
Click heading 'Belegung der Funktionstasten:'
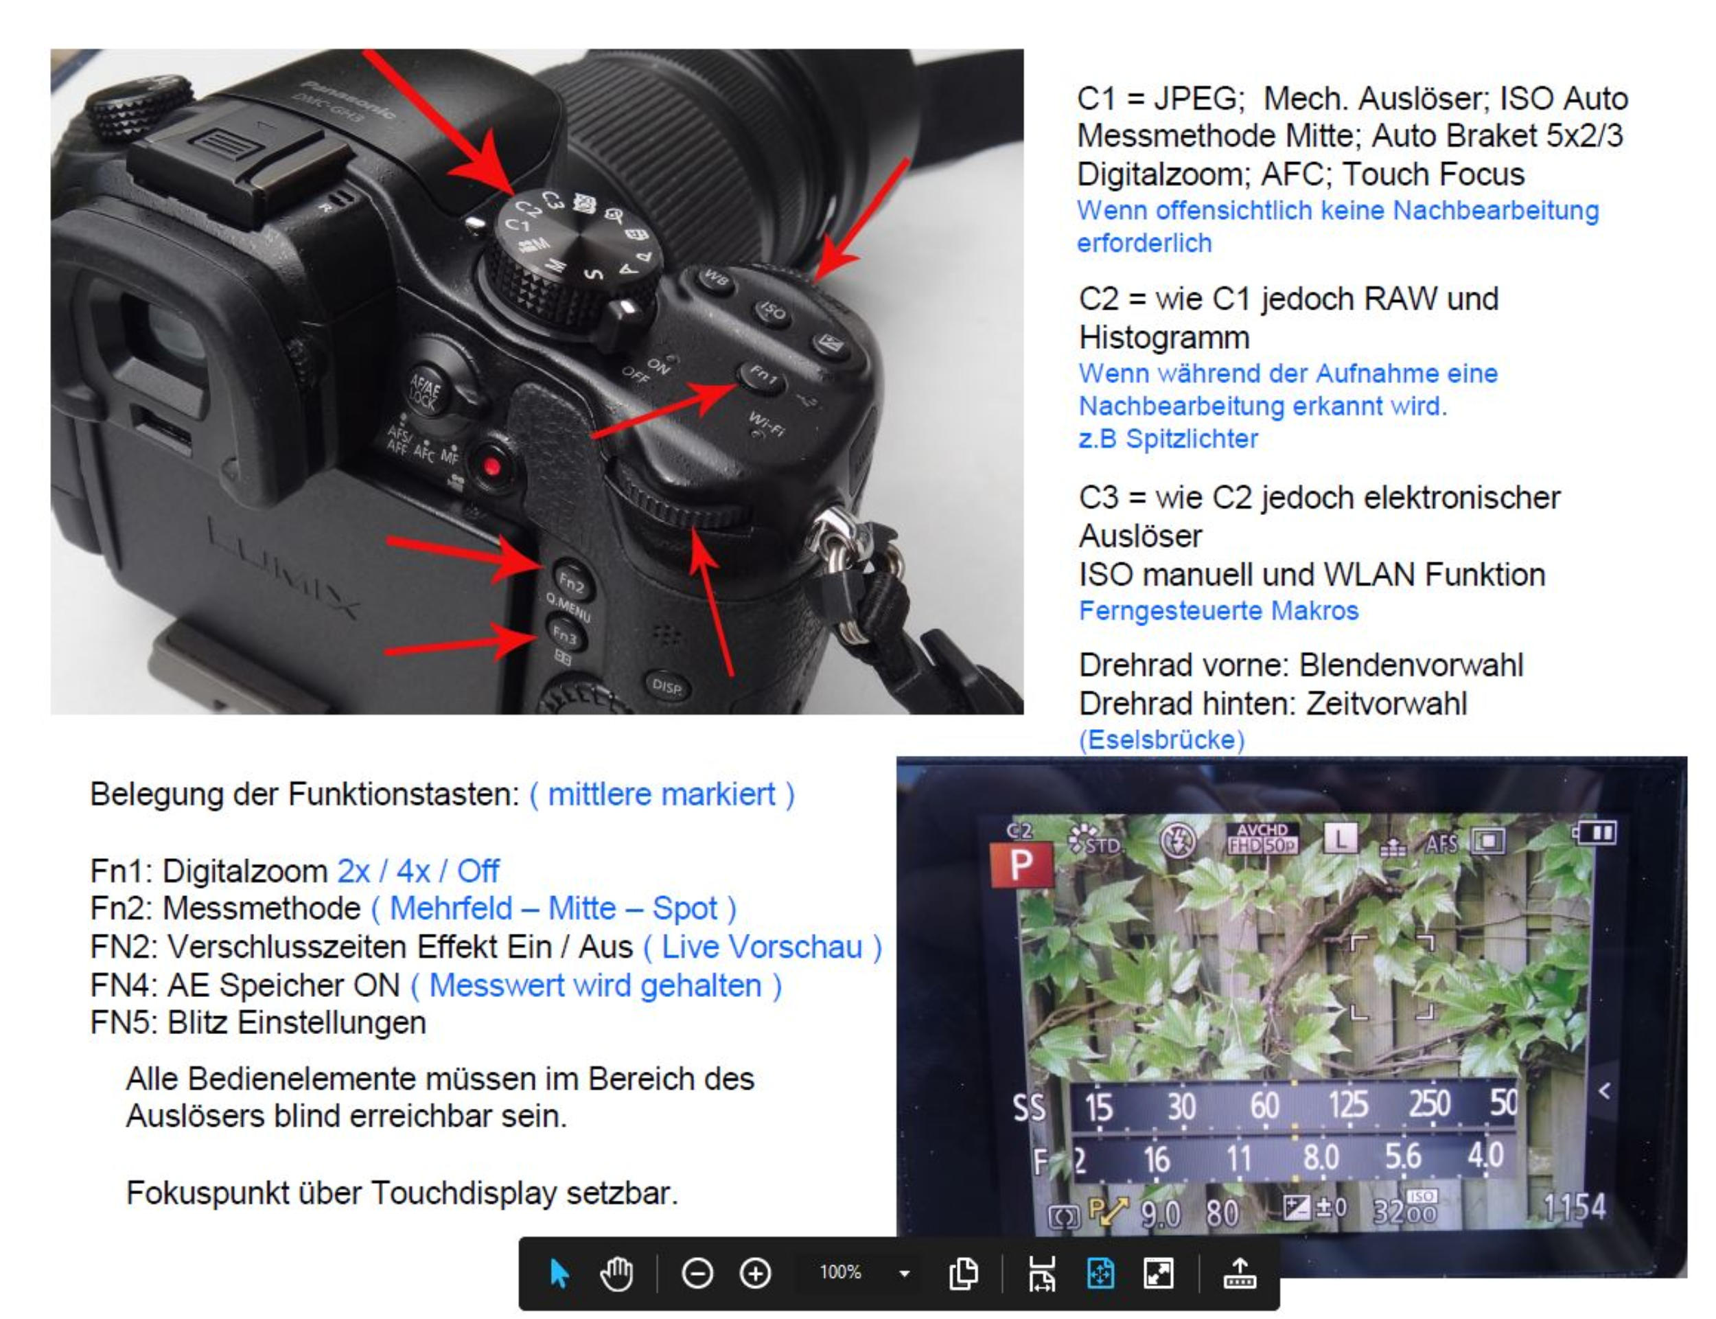pos(305,794)
